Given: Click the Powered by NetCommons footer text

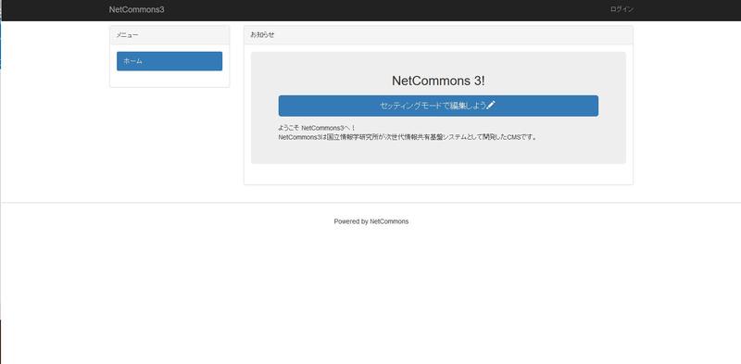Looking at the screenshot, I should click(371, 221).
